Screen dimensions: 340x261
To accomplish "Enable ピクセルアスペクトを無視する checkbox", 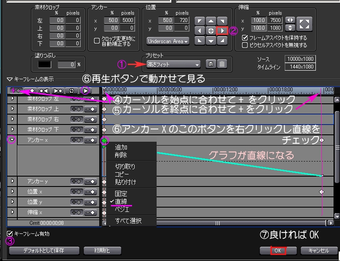I will 245,45.
